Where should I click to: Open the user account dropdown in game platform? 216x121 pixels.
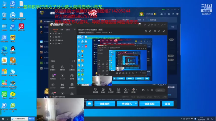point(157,14)
